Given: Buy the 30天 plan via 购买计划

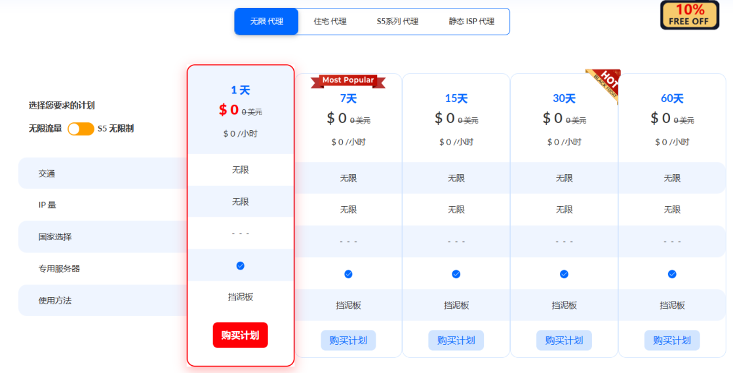Looking at the screenshot, I should coord(564,340).
